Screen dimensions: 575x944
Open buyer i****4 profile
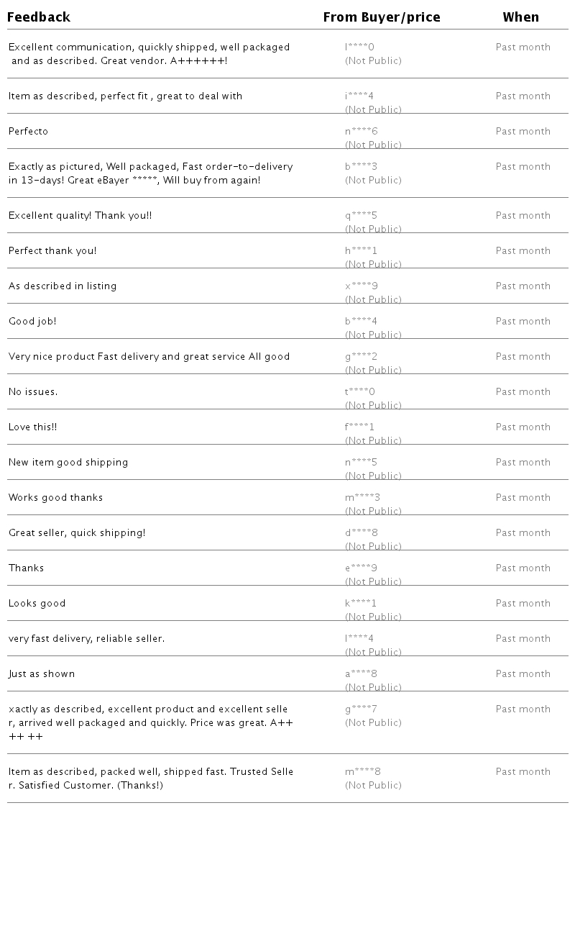[359, 96]
